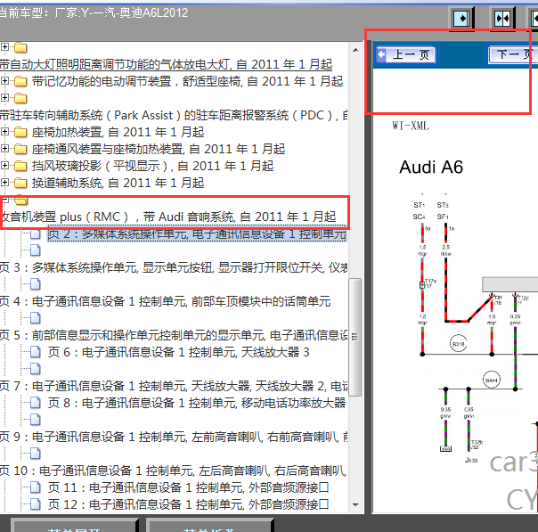538x532 pixels.
Task: Click the show-right-panel arrow toolbar icon
Action: (461, 18)
